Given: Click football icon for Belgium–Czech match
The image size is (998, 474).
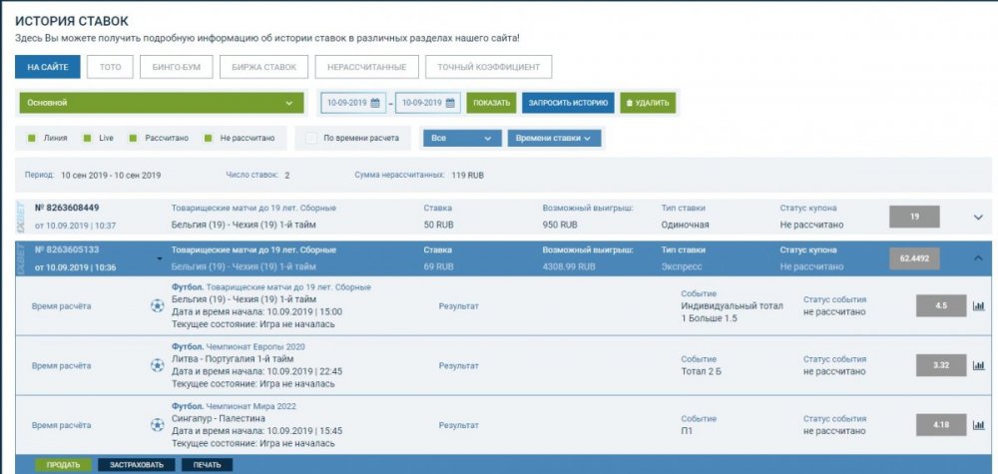Looking at the screenshot, I should coord(158,305).
